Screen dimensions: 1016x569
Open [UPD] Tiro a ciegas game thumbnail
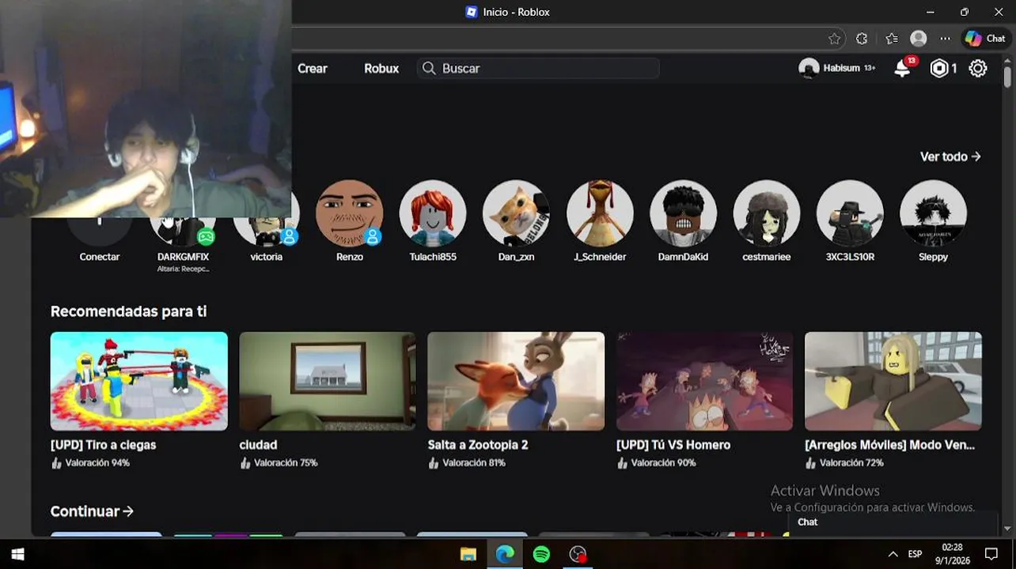point(139,381)
